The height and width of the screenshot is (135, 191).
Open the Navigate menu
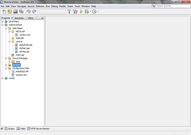click(x=22, y=6)
